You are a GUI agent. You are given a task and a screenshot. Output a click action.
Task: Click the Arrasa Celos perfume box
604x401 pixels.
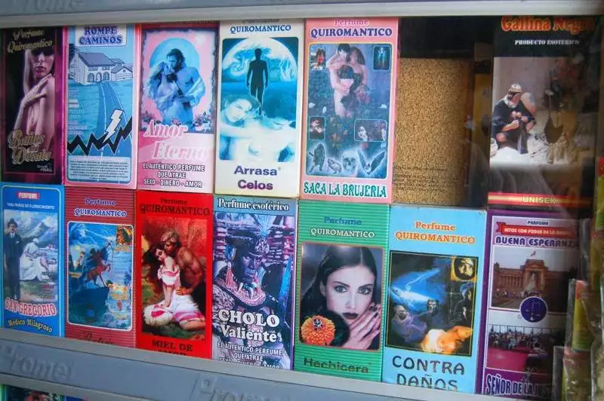click(258, 109)
